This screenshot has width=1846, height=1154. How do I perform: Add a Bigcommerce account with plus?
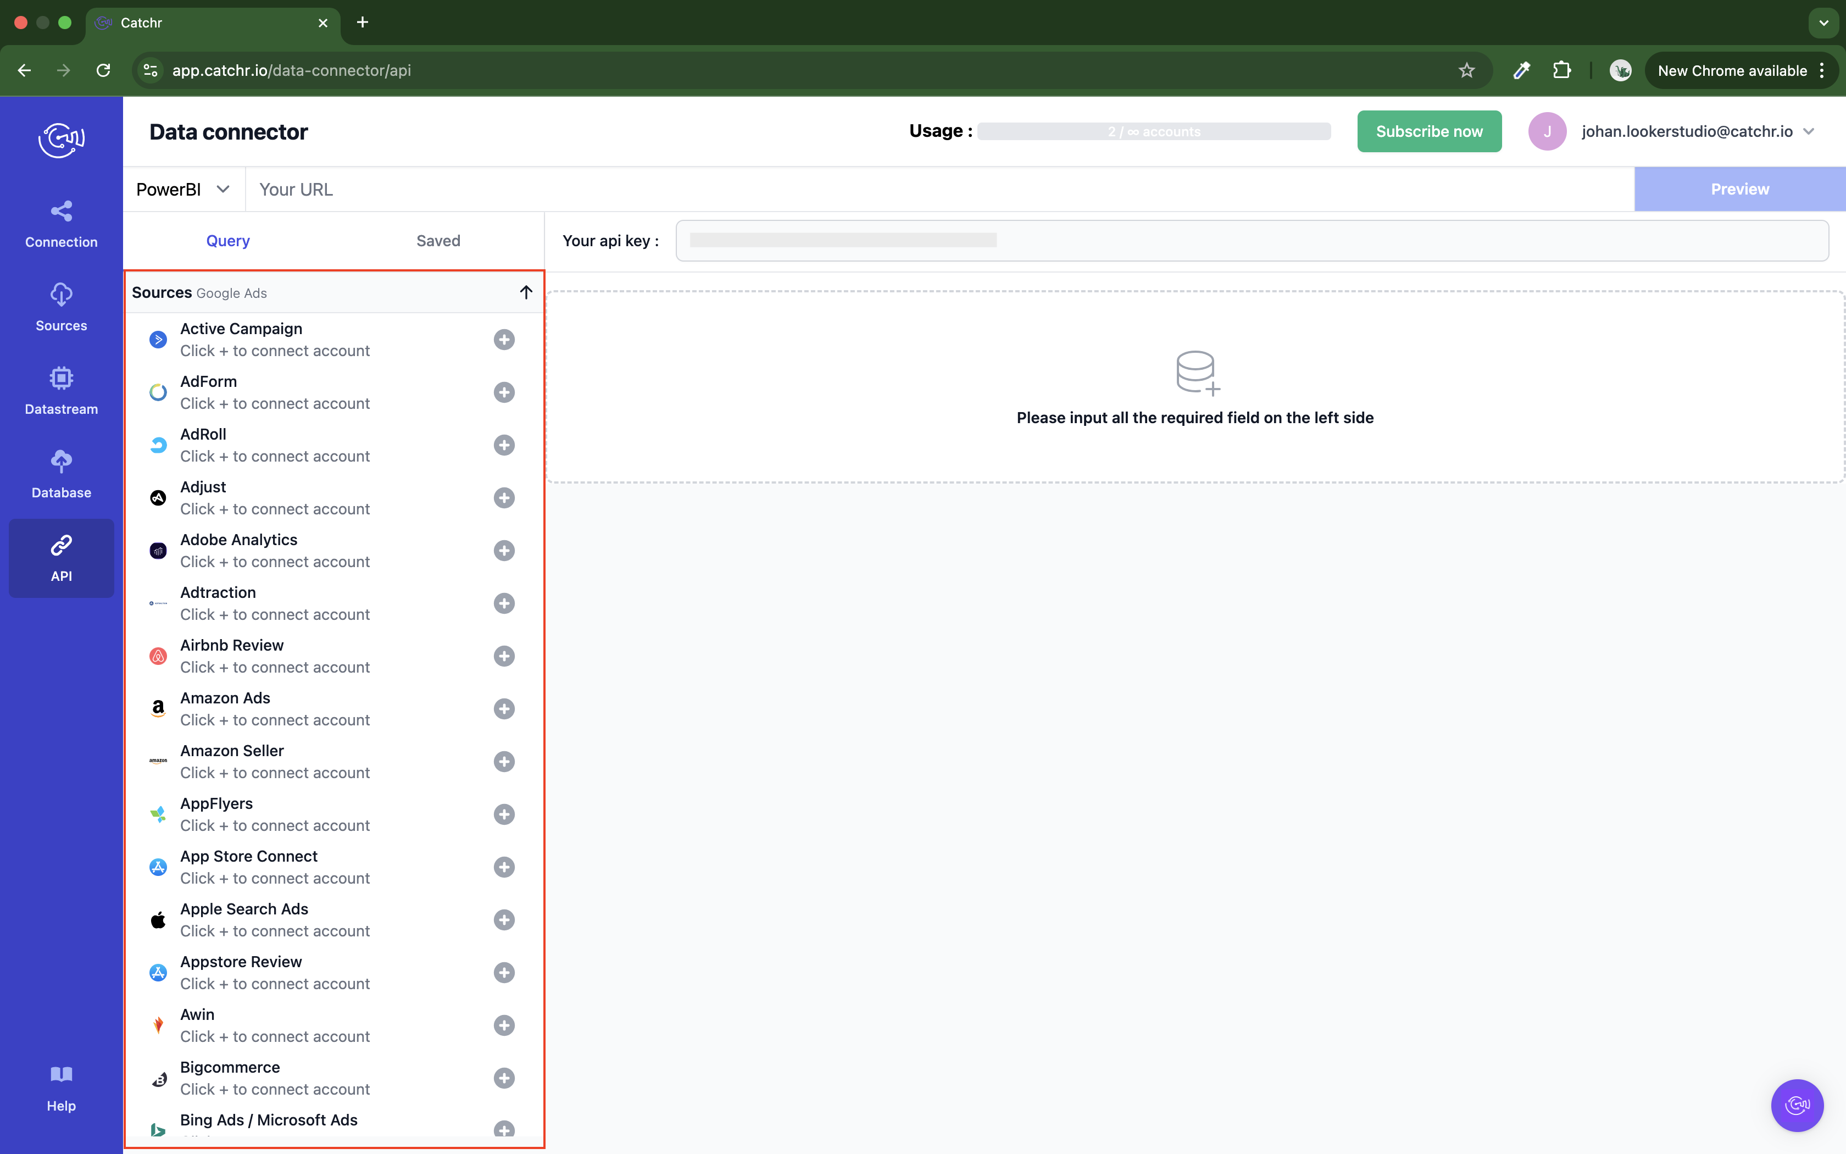(x=504, y=1078)
